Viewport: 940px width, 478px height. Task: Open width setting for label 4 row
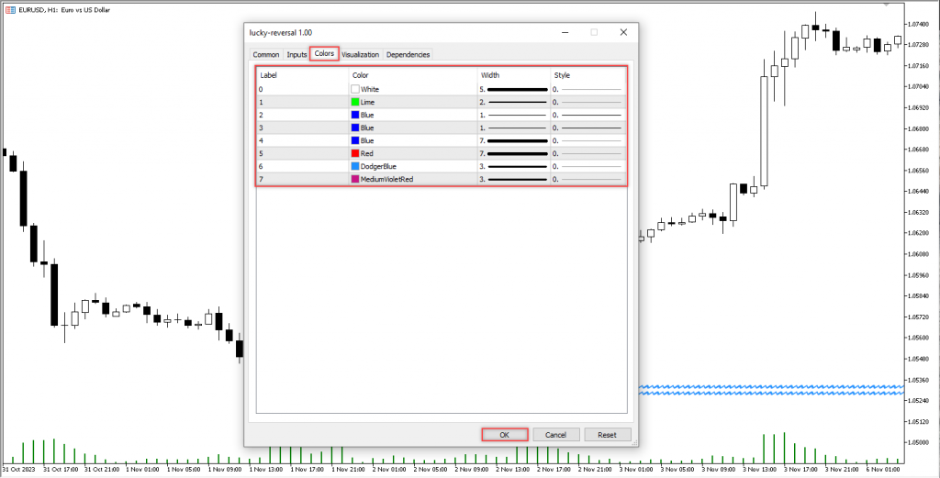[514, 140]
